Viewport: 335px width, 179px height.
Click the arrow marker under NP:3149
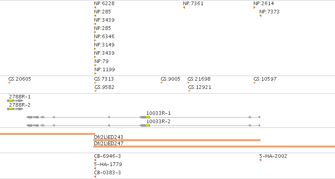95,49
